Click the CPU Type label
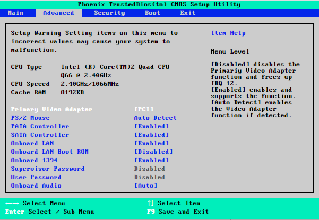The width and height of the screenshot is (319, 220). pos(26,67)
